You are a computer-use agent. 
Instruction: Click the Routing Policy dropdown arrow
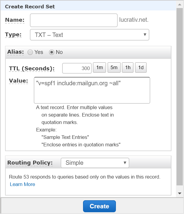click(x=125, y=163)
